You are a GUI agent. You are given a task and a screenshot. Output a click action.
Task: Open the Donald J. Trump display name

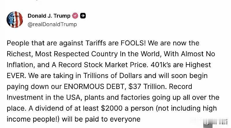(49, 16)
